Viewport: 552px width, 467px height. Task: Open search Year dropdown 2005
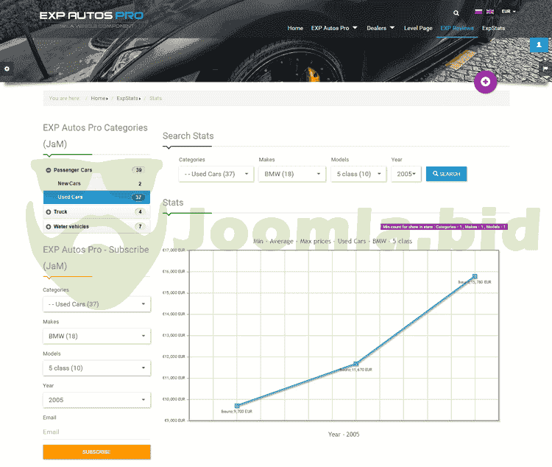click(406, 174)
